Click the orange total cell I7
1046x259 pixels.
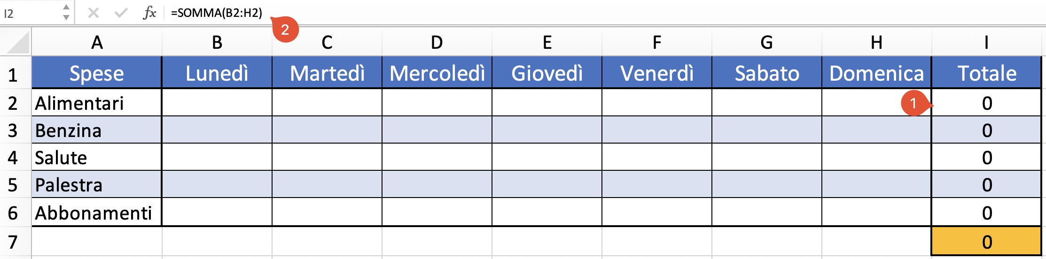(986, 242)
